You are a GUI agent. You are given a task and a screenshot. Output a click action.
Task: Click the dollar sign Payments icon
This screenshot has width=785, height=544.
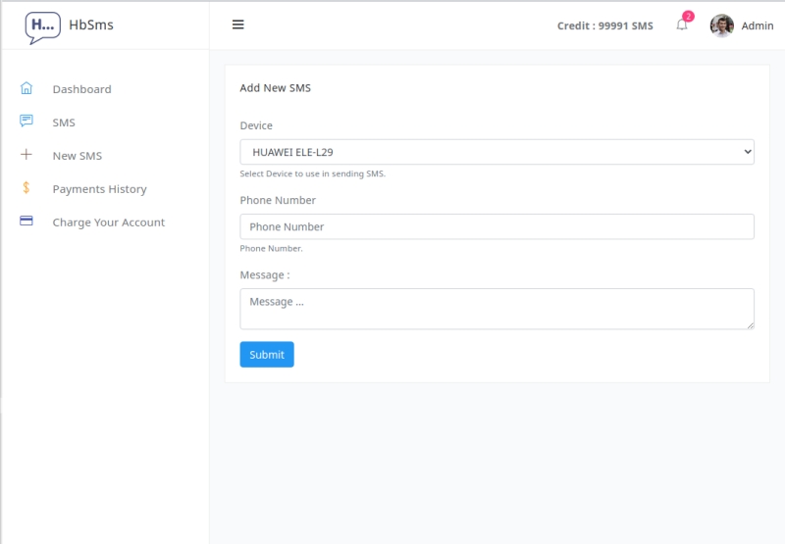coord(26,188)
